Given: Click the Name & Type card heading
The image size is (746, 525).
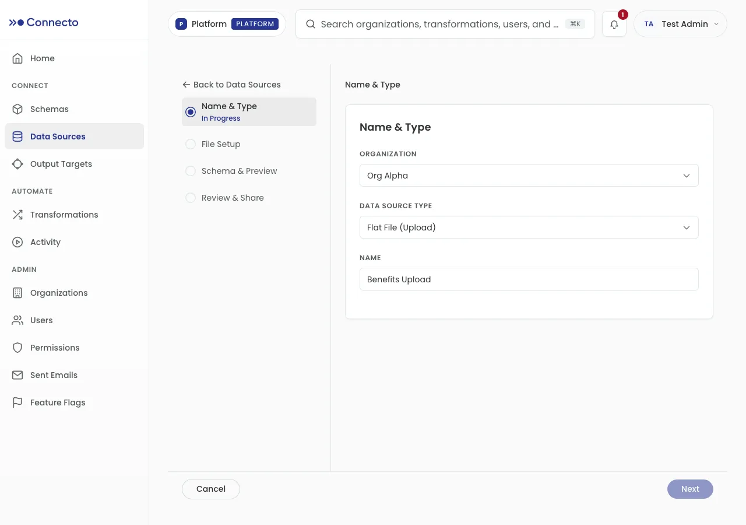Looking at the screenshot, I should 395,127.
